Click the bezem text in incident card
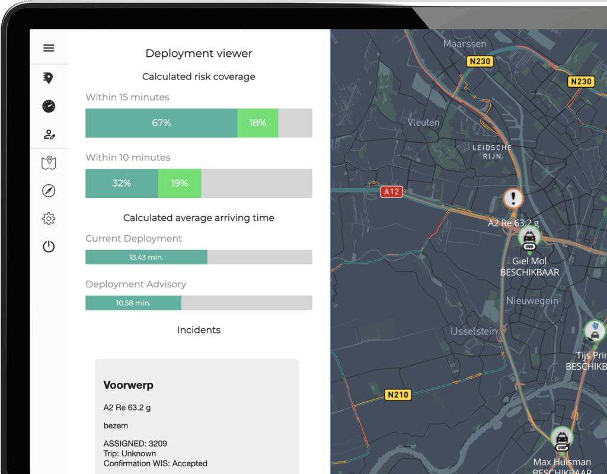The height and width of the screenshot is (474, 607). [x=116, y=425]
